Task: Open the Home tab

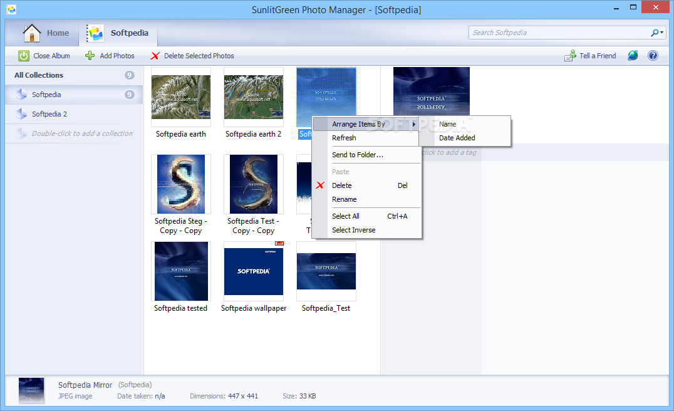Action: click(x=46, y=33)
